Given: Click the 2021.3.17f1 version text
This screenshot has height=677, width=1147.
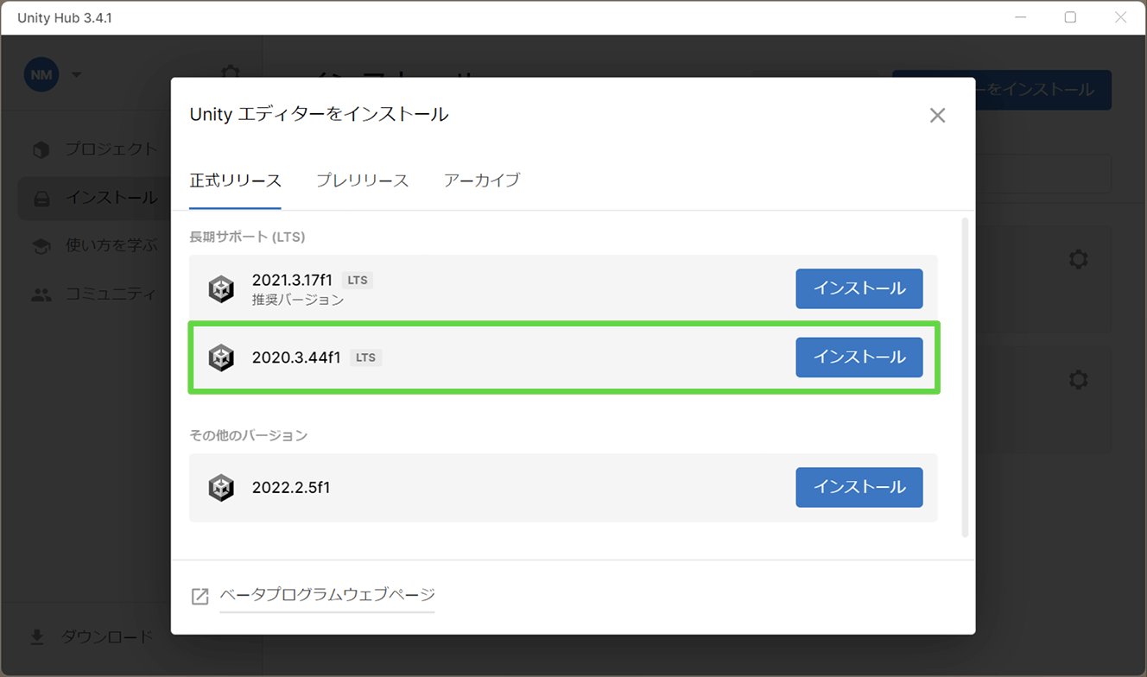Looking at the screenshot, I should click(292, 280).
